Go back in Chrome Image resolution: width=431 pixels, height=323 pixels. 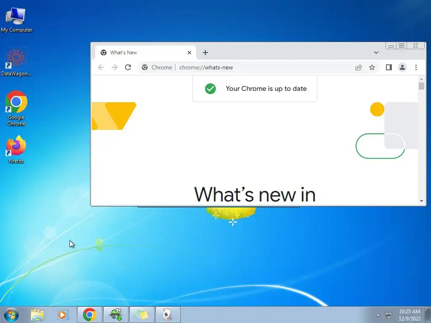coord(101,67)
